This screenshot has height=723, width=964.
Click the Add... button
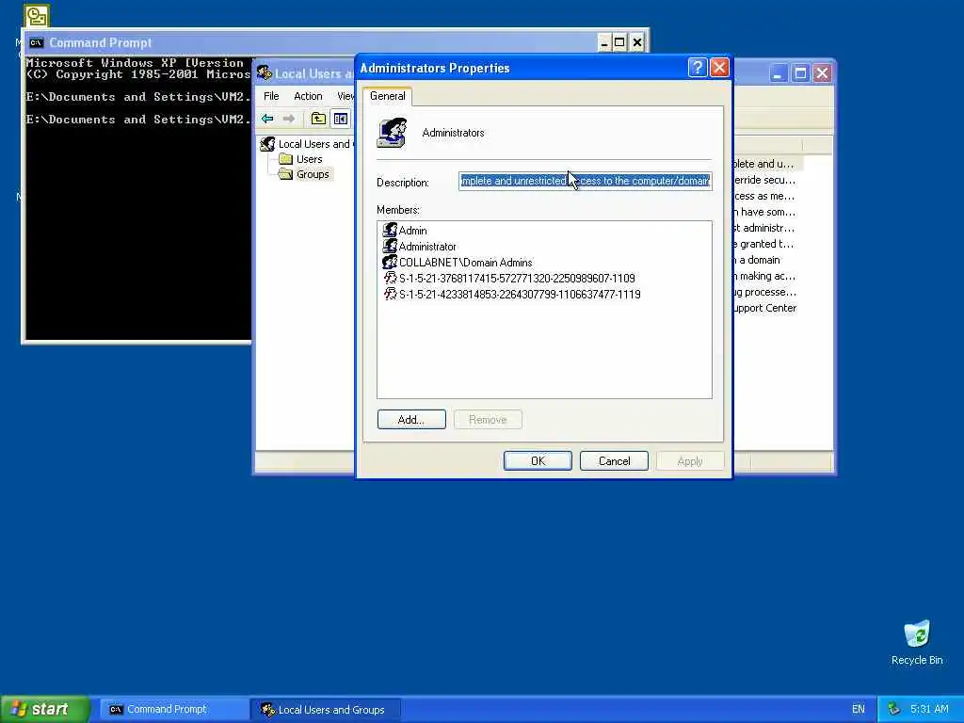click(x=411, y=419)
